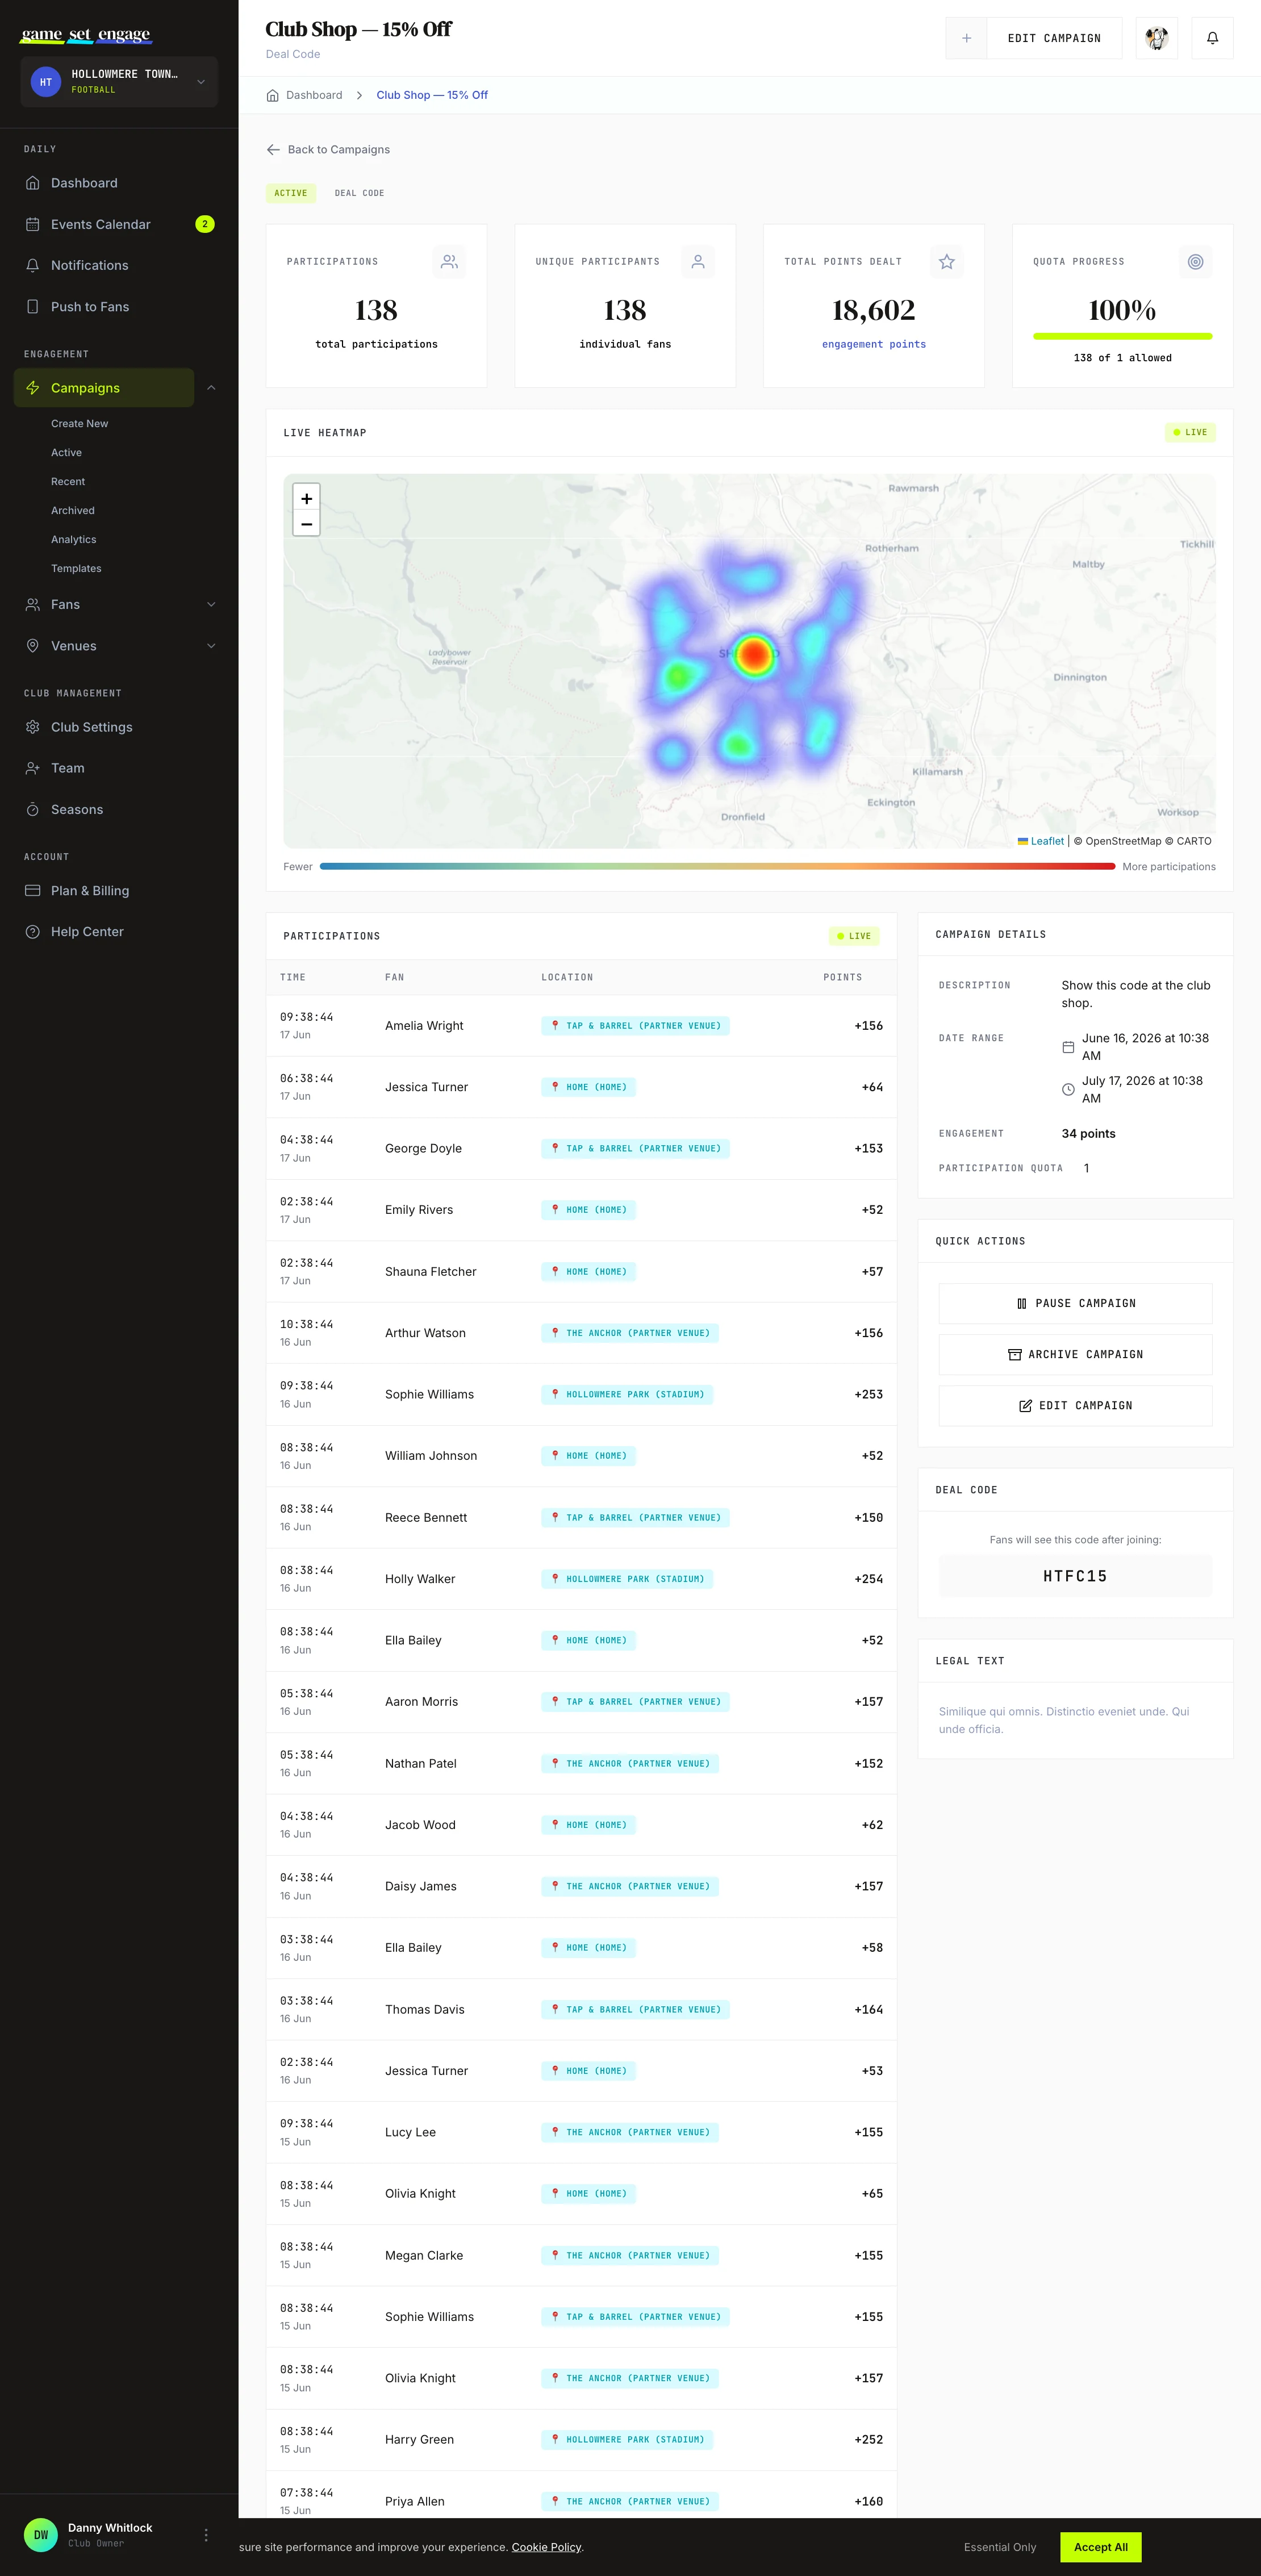Zoom in on the heatmap
The height and width of the screenshot is (2576, 1261).
[x=307, y=498]
